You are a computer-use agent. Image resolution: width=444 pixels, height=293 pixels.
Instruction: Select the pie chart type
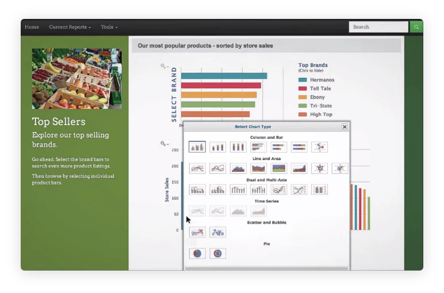pyautogui.click(x=197, y=253)
